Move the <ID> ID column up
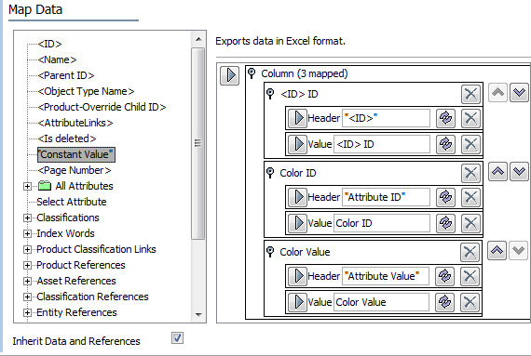This screenshot has width=531, height=356. (497, 93)
